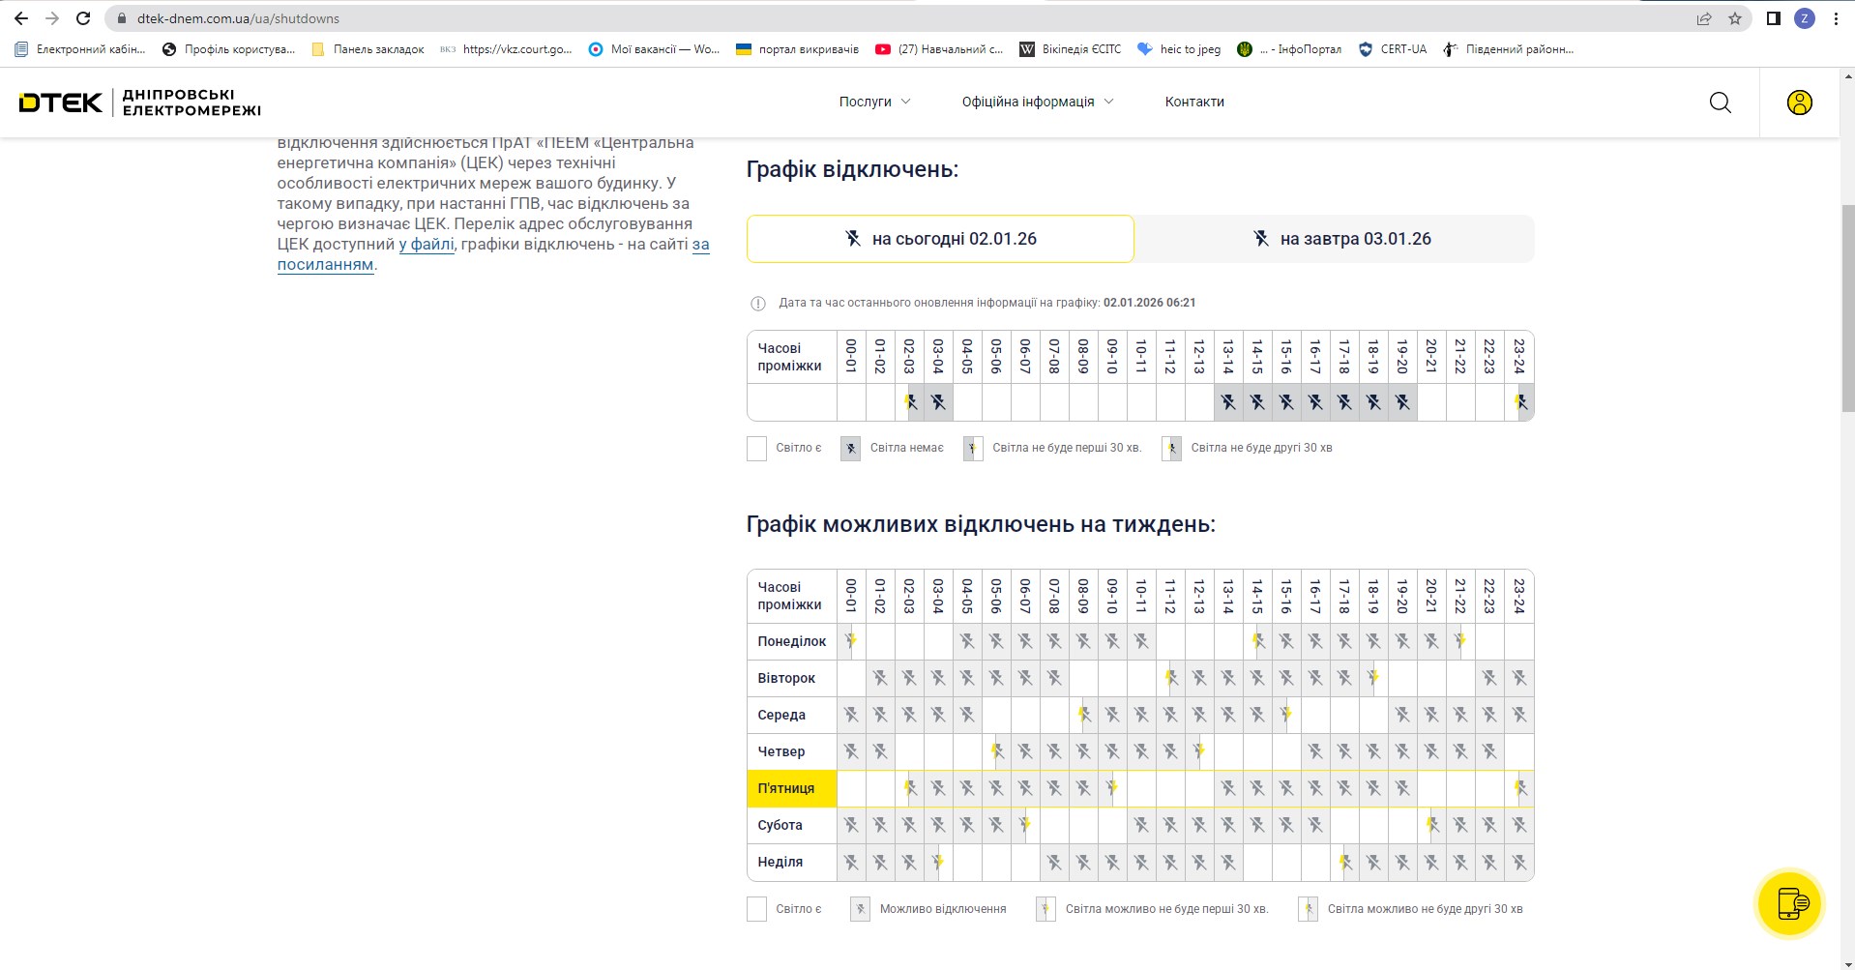The image size is (1855, 970).
Task: Expand the Послуги dropdown menu
Action: point(874,102)
